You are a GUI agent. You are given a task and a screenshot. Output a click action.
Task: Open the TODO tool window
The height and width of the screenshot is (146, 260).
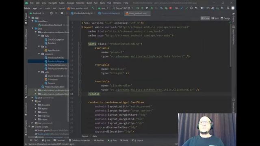[x=34, y=140]
